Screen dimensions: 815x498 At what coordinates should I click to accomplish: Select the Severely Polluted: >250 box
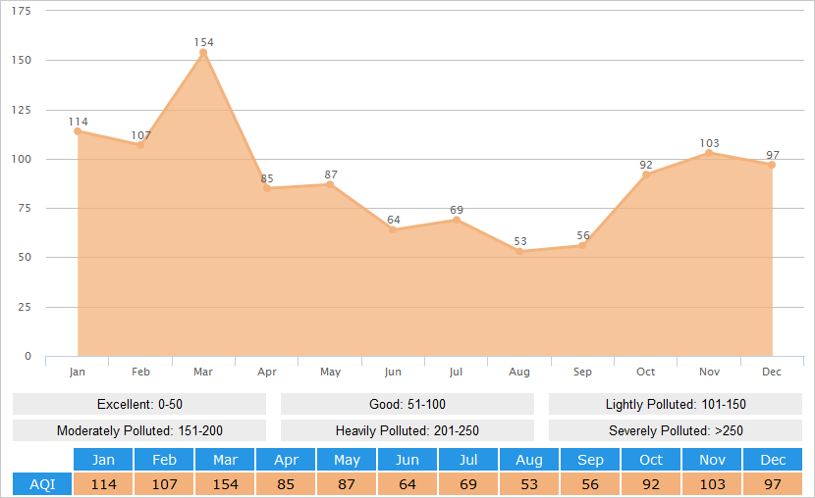(676, 430)
